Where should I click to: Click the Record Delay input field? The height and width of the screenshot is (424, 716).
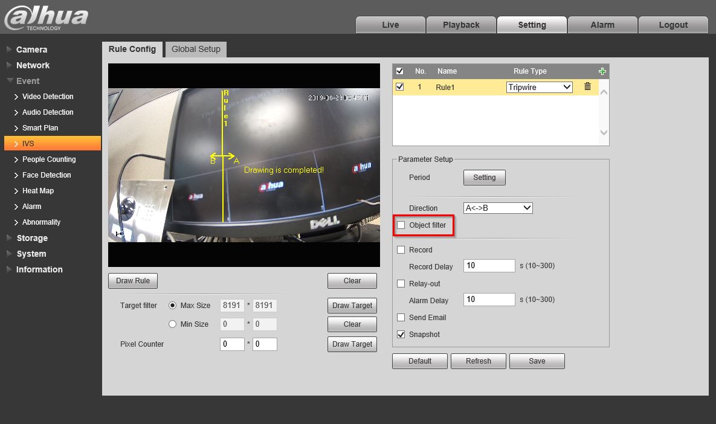tap(489, 266)
